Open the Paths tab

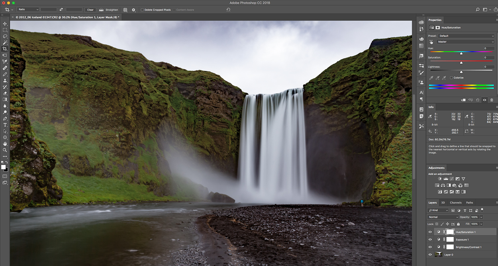click(470, 202)
